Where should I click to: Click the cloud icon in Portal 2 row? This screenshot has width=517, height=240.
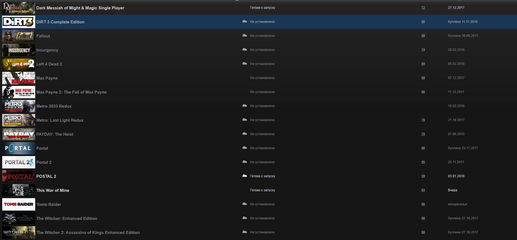tap(245, 162)
